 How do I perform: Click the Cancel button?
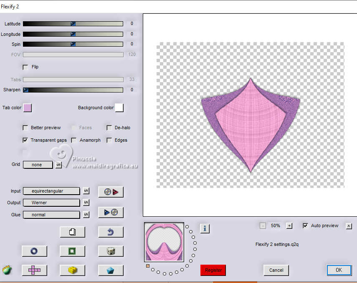pyautogui.click(x=276, y=270)
